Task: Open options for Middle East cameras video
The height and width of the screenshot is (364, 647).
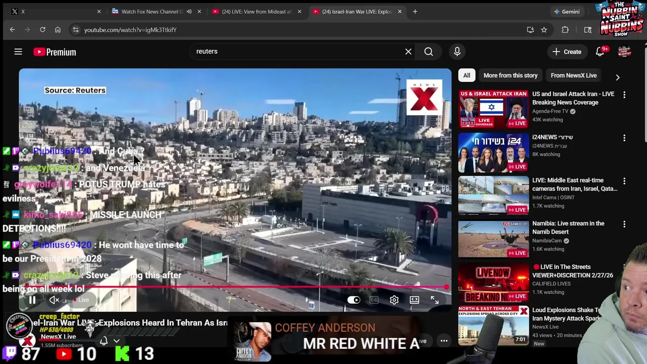Action: click(x=624, y=180)
